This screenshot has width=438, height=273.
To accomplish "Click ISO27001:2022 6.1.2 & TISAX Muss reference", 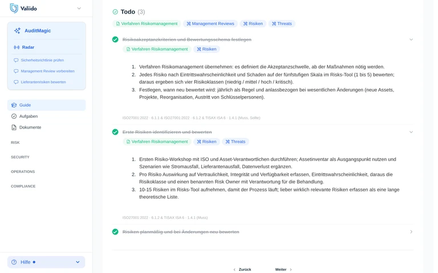I will 165,218.
